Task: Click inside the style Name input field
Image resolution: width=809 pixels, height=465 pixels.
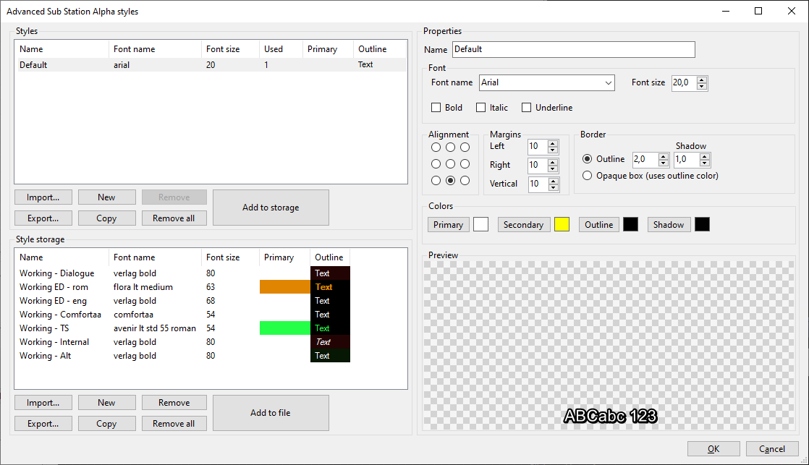Action: (572, 49)
